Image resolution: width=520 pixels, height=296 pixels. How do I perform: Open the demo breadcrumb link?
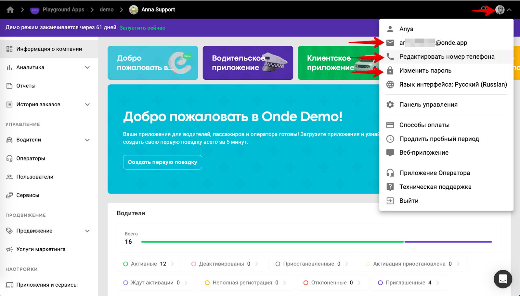click(107, 10)
